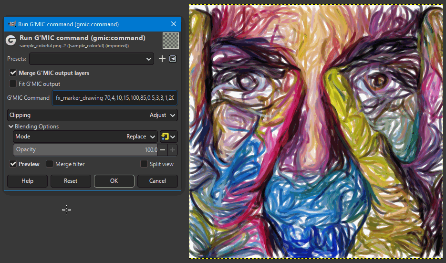
Task: Click the checkered layer thumbnail preview
Action: point(171,41)
